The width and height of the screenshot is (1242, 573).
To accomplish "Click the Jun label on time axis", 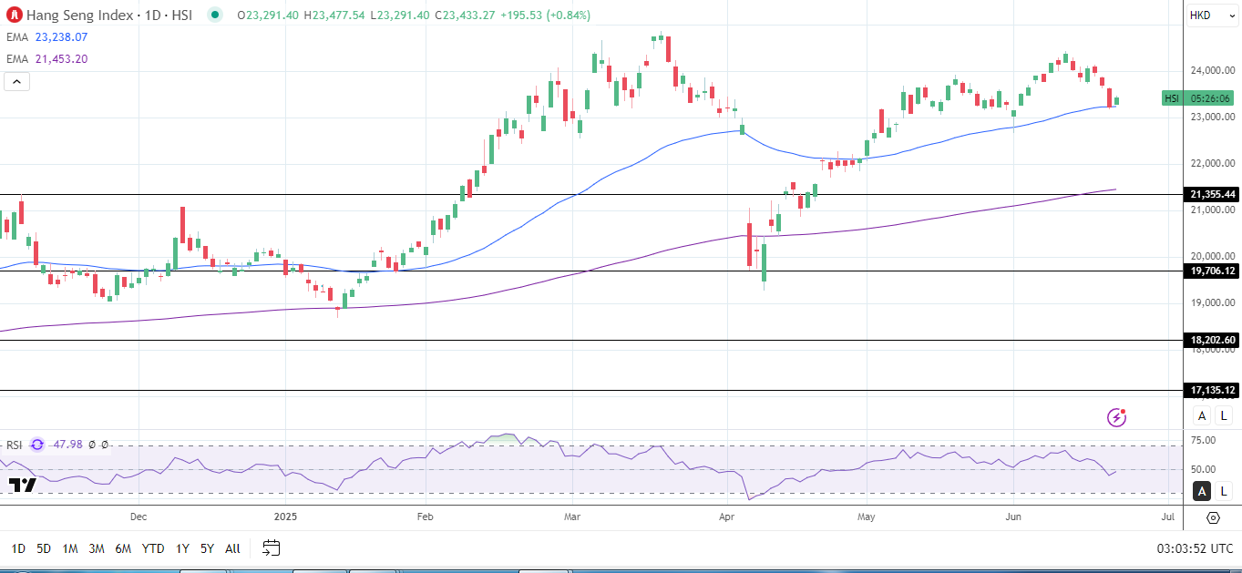I will click(1013, 517).
